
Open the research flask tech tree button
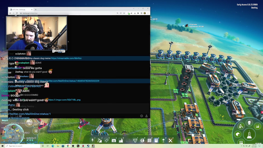pyautogui.click(x=249, y=134)
